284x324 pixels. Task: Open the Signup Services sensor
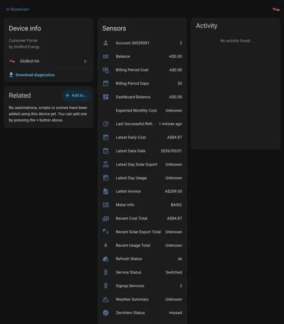(142, 286)
